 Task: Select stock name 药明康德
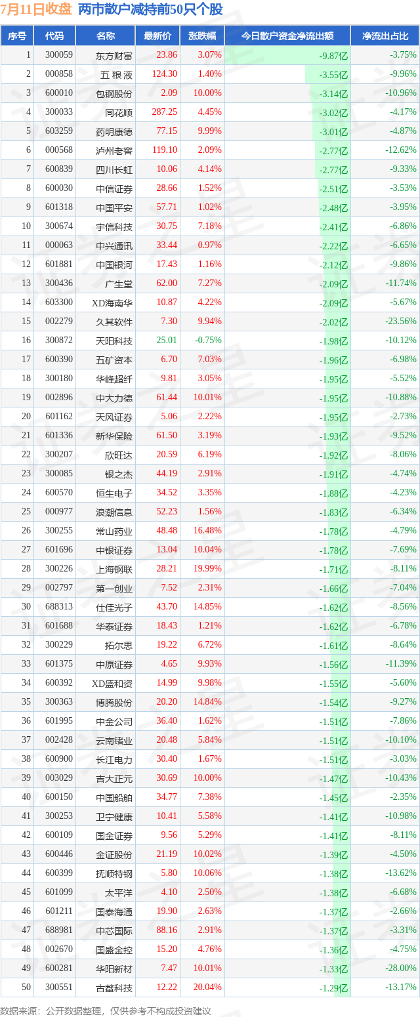(x=114, y=131)
